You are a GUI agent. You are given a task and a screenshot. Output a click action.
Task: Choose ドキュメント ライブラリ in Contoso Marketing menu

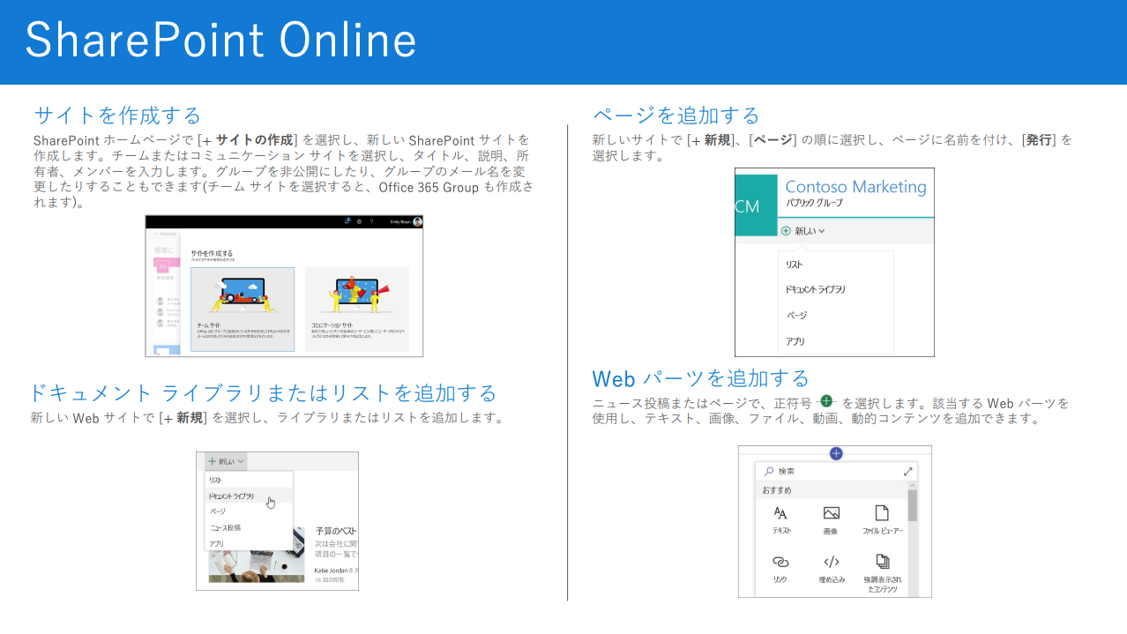coord(816,289)
